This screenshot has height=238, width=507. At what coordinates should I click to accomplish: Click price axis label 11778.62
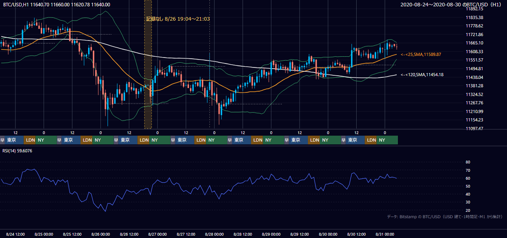click(474, 26)
